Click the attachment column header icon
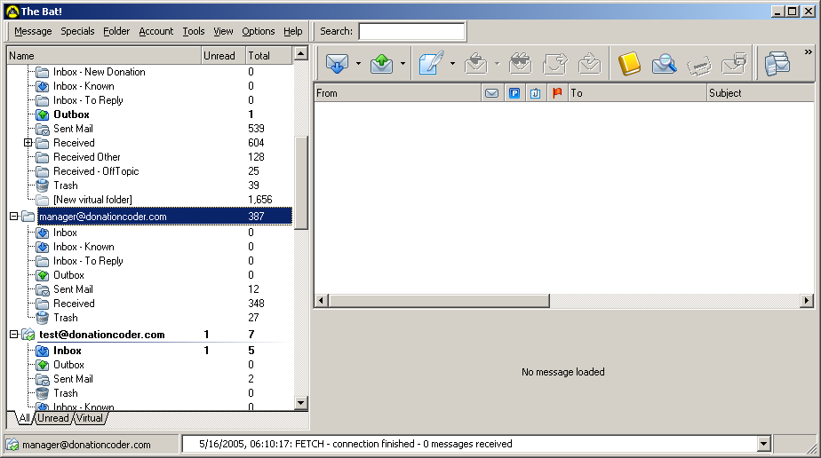821x458 pixels. pyautogui.click(x=535, y=93)
